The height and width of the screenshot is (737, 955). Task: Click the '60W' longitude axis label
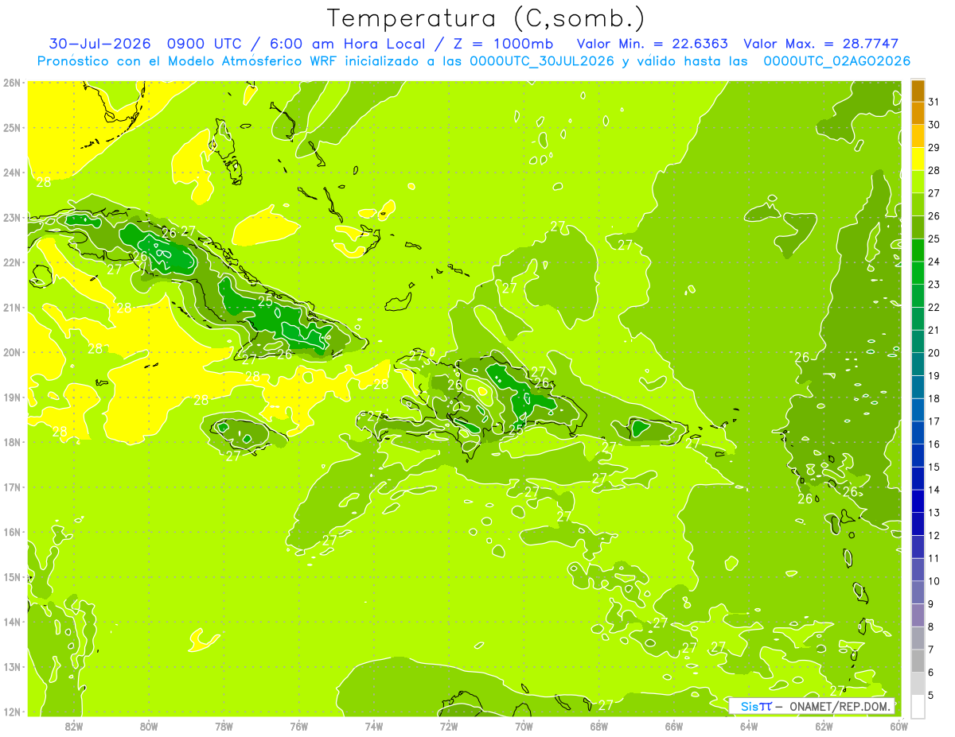pyautogui.click(x=898, y=726)
